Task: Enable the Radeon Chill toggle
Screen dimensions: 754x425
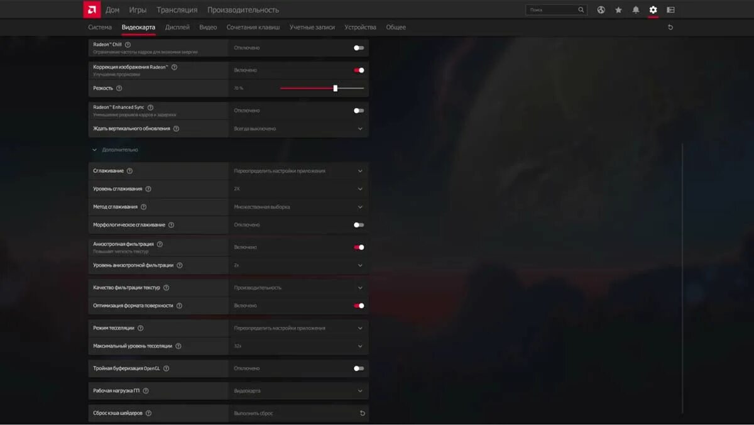Action: pos(359,48)
